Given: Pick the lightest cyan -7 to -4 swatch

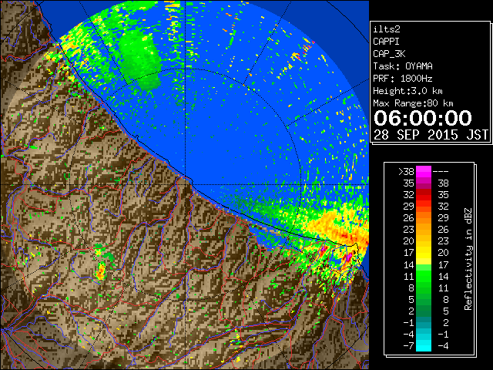Looking at the screenshot, I should [424, 345].
